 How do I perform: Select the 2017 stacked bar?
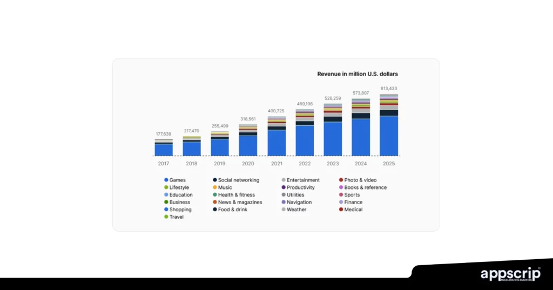[x=164, y=147]
